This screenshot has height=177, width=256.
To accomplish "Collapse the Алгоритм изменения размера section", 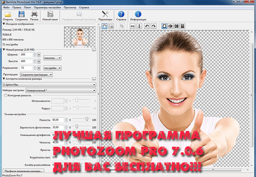I will tap(4, 79).
